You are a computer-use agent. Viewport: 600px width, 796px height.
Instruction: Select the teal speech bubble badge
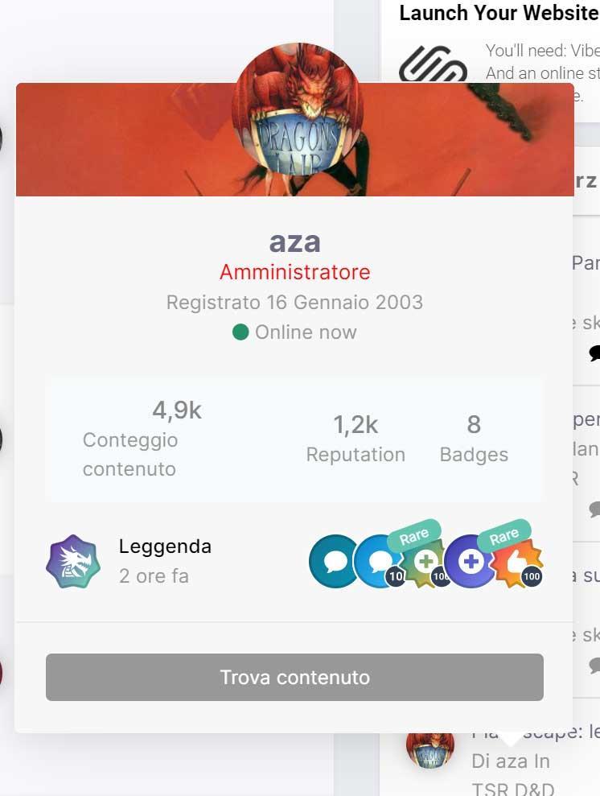point(334,561)
